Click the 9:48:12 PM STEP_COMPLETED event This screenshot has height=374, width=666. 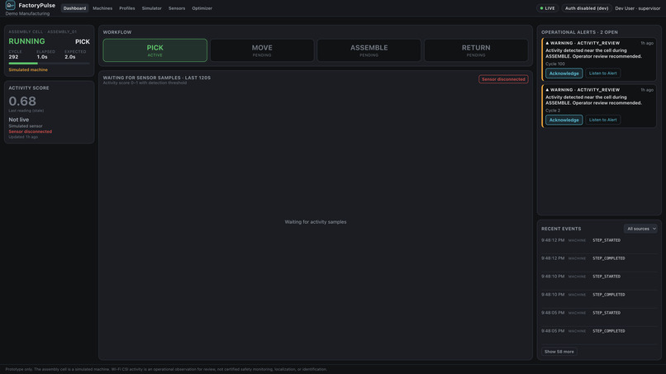coord(599,258)
